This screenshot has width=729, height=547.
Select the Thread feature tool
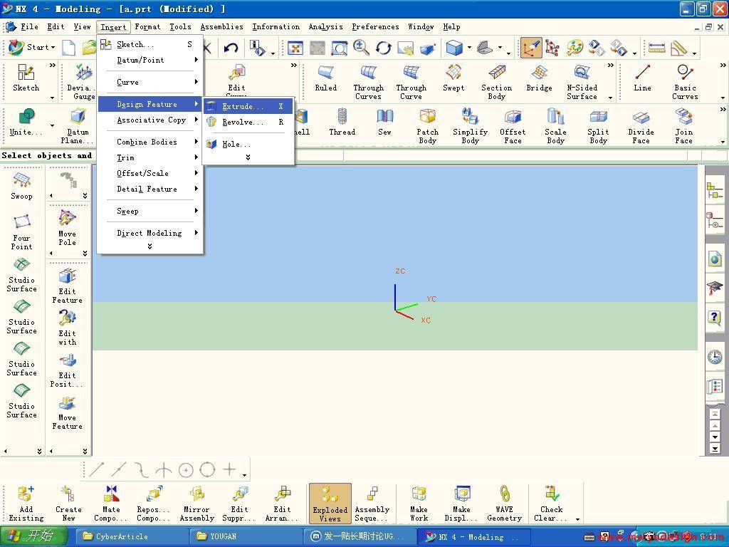[342, 123]
